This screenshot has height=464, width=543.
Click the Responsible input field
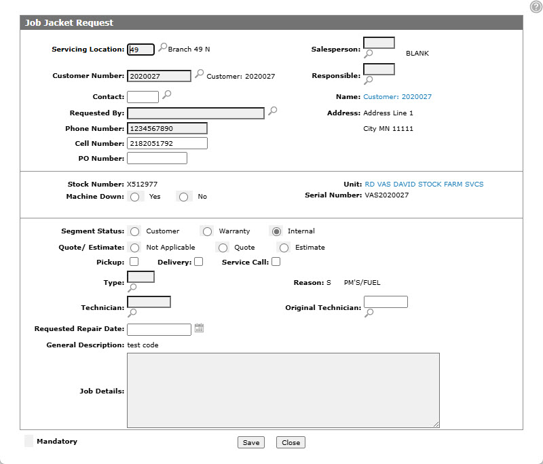(x=379, y=69)
